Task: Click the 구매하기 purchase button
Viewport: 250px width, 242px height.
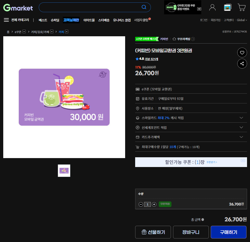Action: pos(229,232)
